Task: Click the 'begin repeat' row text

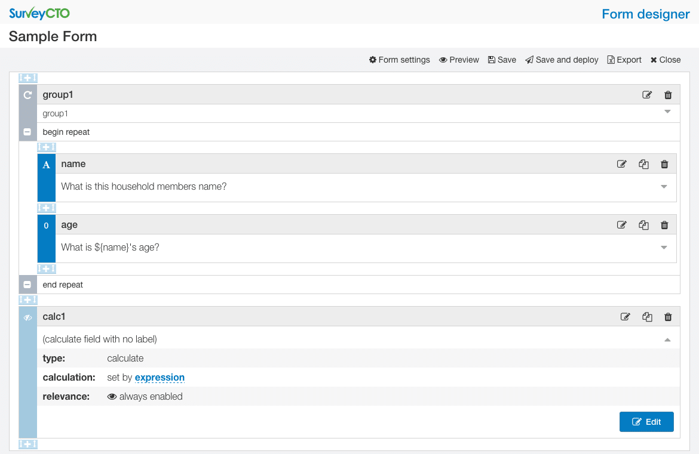Action: 66,132
